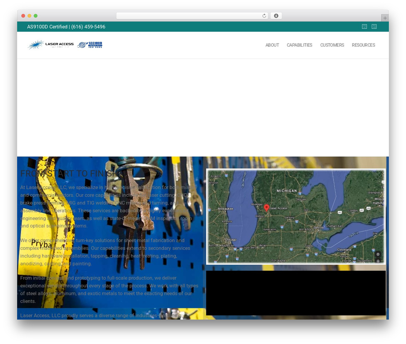This screenshot has width=406, height=344.
Task: Click the black video embed area
Action: [x=296, y=293]
